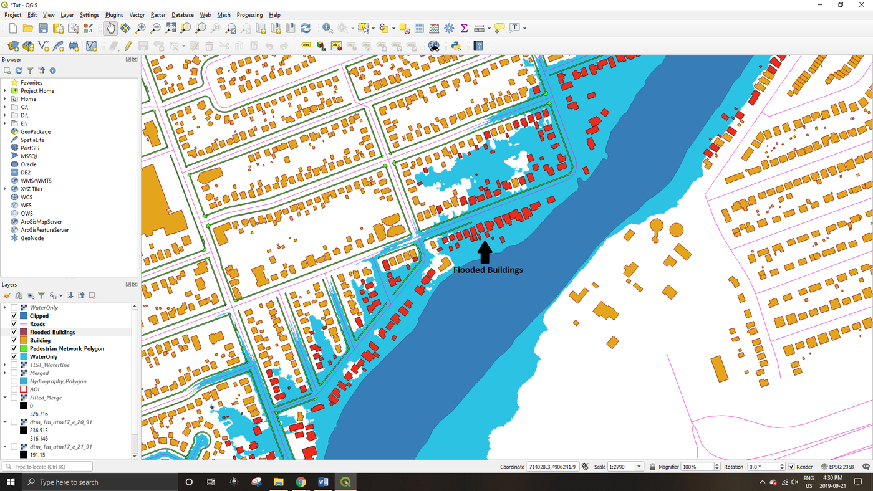The width and height of the screenshot is (873, 491).
Task: Open the Processing Toolbox gear icon
Action: point(449,28)
